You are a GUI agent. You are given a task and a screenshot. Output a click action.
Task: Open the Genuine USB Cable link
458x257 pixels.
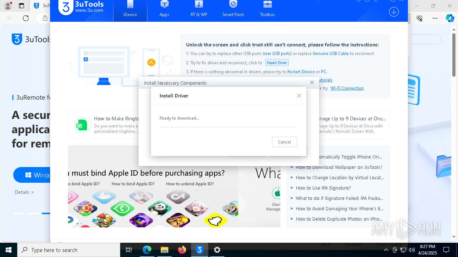(x=331, y=54)
